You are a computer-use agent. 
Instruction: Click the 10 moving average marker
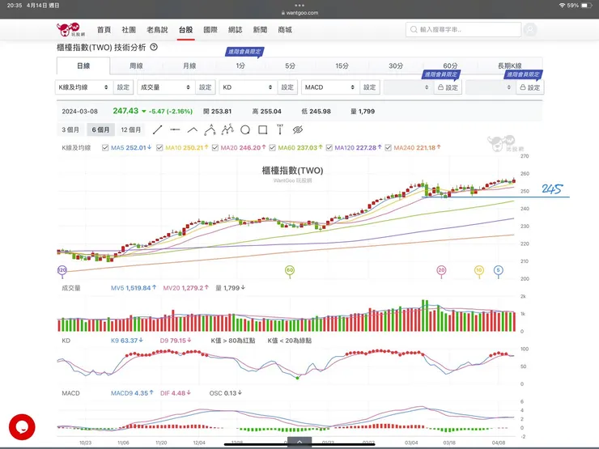click(479, 271)
